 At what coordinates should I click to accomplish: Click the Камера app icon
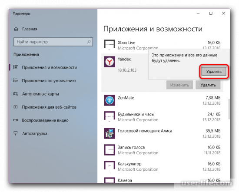[x=110, y=180]
